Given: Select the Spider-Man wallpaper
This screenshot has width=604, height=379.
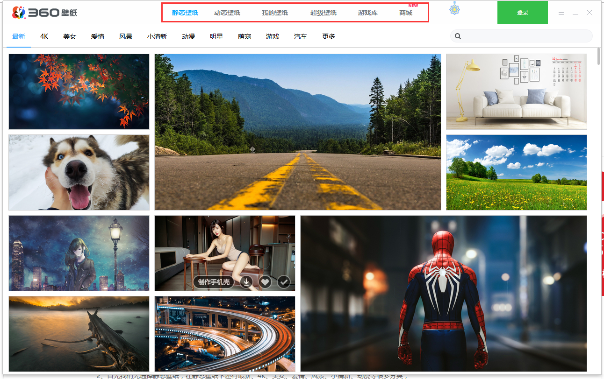Looking at the screenshot, I should (x=444, y=294).
